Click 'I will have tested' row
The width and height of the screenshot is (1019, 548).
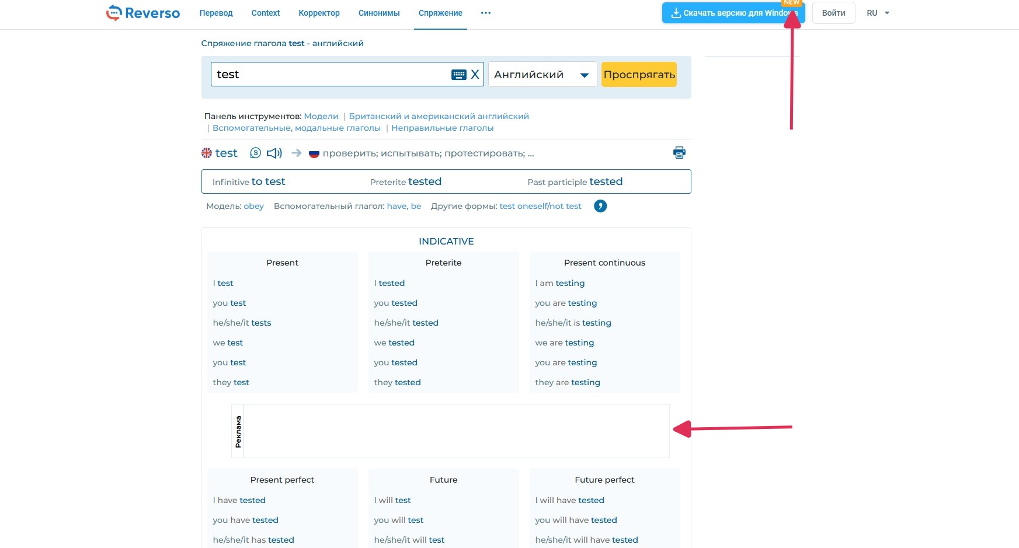570,500
